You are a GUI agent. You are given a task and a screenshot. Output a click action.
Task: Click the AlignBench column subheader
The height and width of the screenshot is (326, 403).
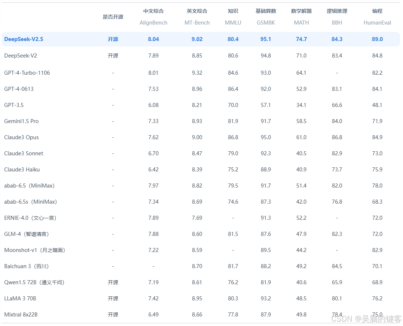tap(154, 23)
